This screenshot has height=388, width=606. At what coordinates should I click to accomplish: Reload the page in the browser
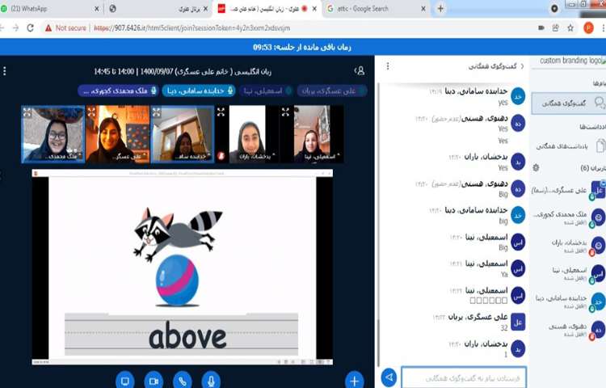pyautogui.click(x=30, y=27)
